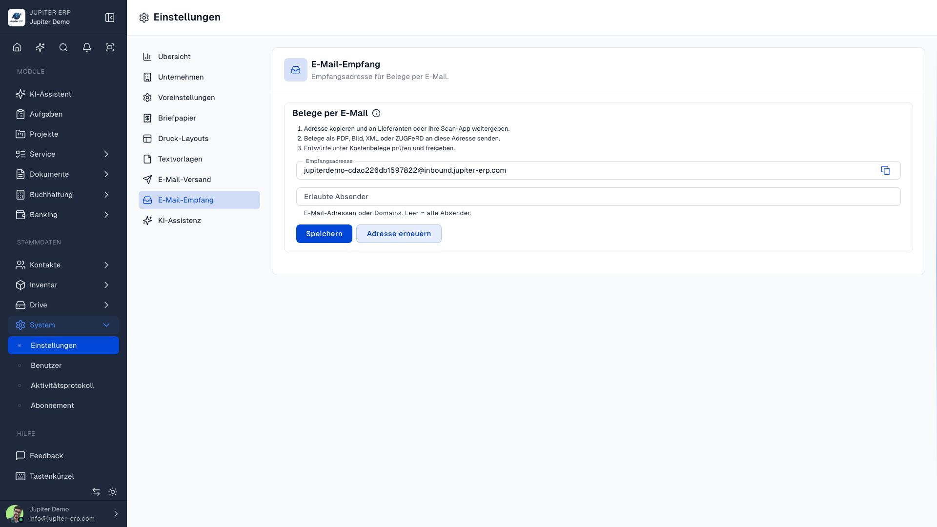
Task: Focus the Erlaubte Absender field
Action: [598, 197]
